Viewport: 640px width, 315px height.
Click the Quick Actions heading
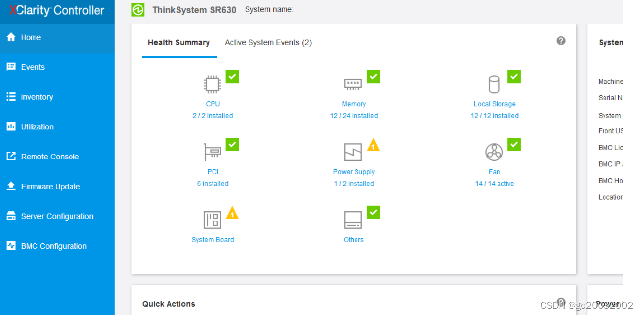point(169,304)
